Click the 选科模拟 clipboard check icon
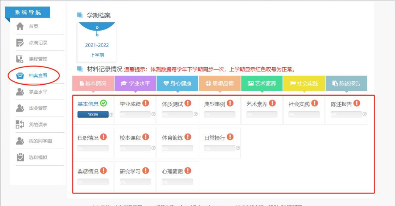Image resolution: width=395 pixels, height=206 pixels. (20, 157)
